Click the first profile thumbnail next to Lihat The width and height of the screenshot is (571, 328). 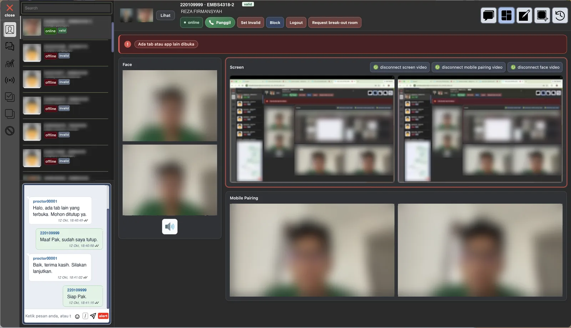pyautogui.click(x=126, y=15)
